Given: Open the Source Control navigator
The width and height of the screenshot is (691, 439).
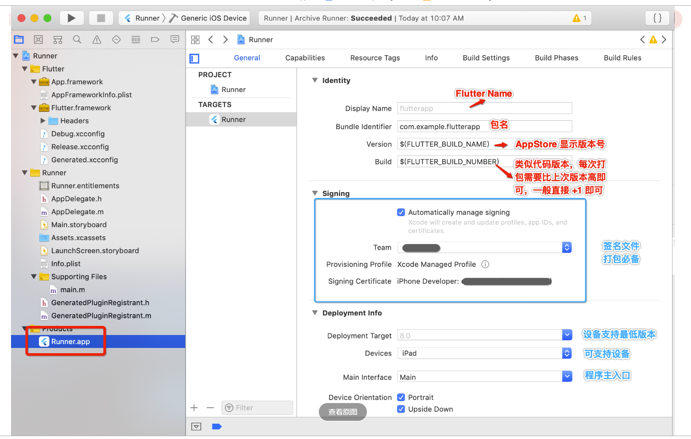Looking at the screenshot, I should (38, 40).
